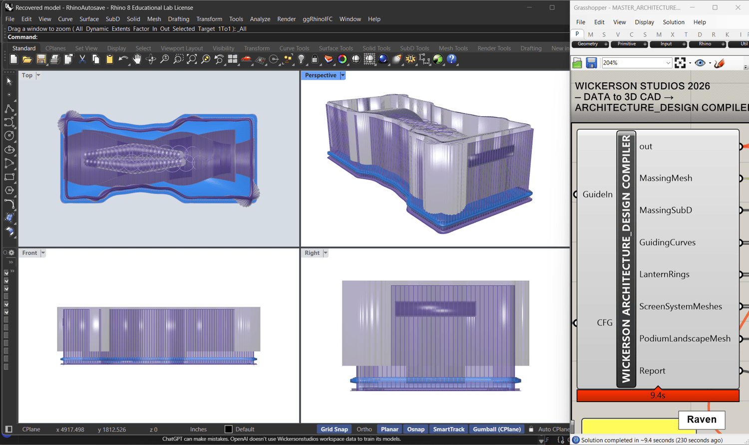Switch to the Curve Tools toolbar tab
The image size is (749, 445).
click(294, 48)
